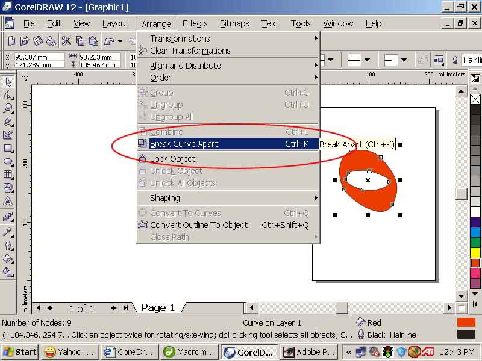Click the Windows Start button

pos(20,352)
